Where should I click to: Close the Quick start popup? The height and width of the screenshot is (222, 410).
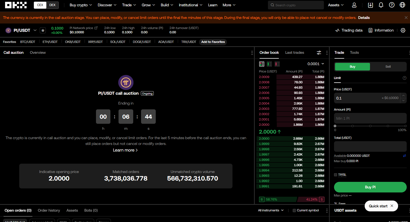click(x=392, y=206)
